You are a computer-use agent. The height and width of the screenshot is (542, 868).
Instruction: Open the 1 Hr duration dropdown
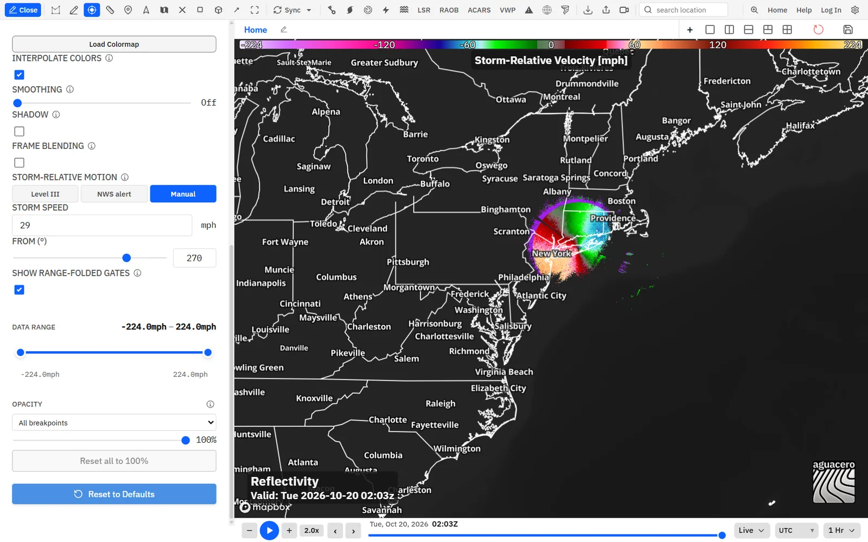pos(841,530)
